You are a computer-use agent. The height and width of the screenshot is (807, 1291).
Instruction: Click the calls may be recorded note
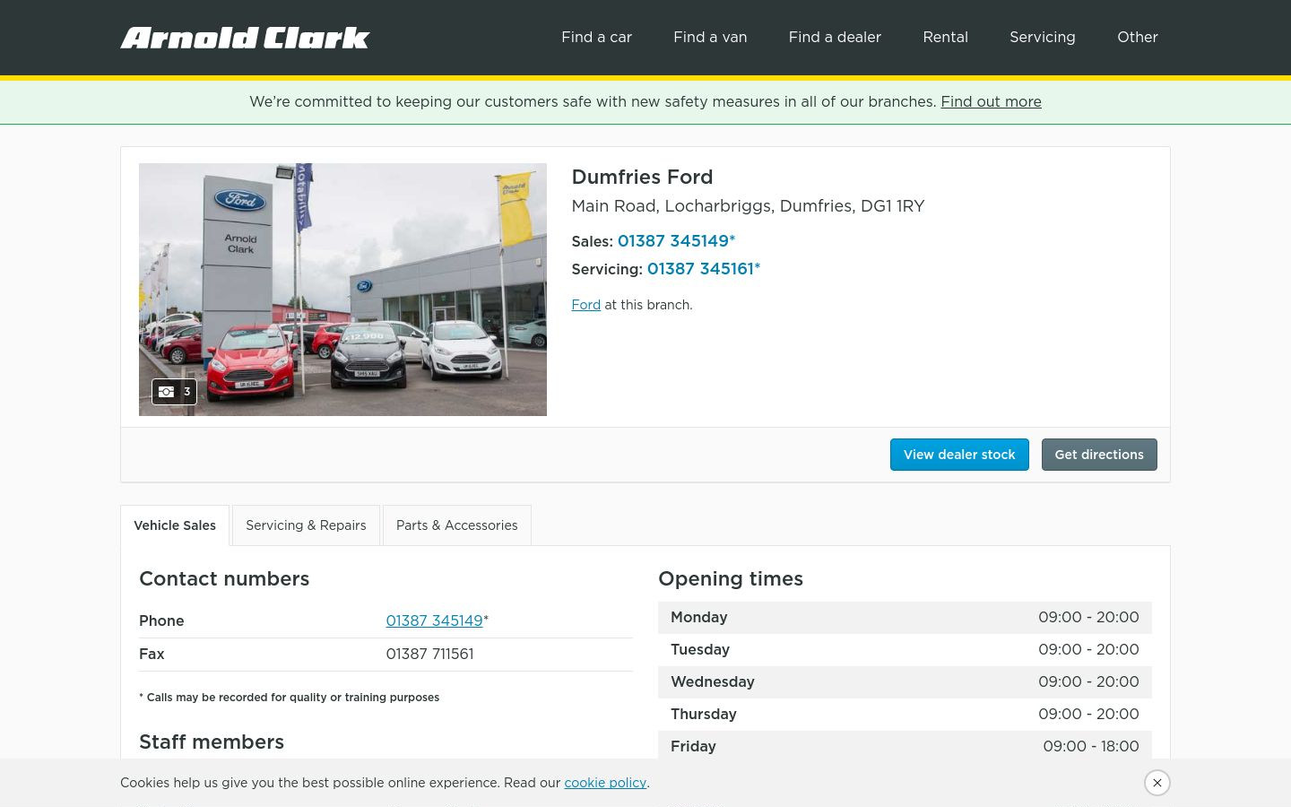[289, 698]
